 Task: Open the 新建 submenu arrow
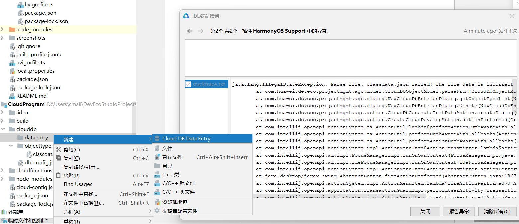pyautogui.click(x=150, y=140)
